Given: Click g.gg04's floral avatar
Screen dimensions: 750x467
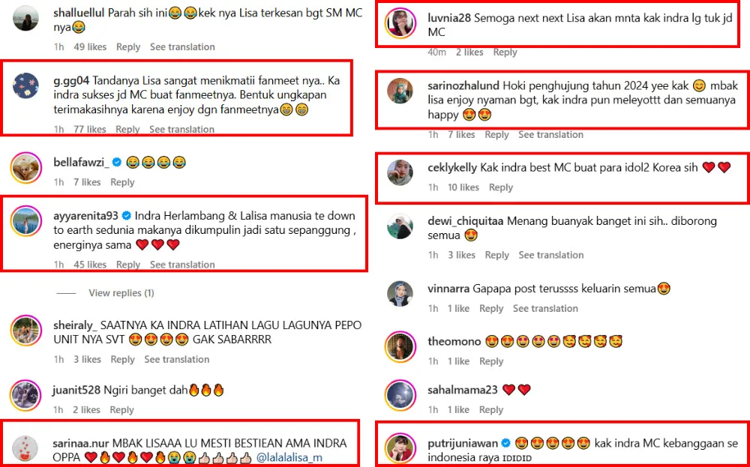Looking at the screenshot, I should tap(25, 86).
